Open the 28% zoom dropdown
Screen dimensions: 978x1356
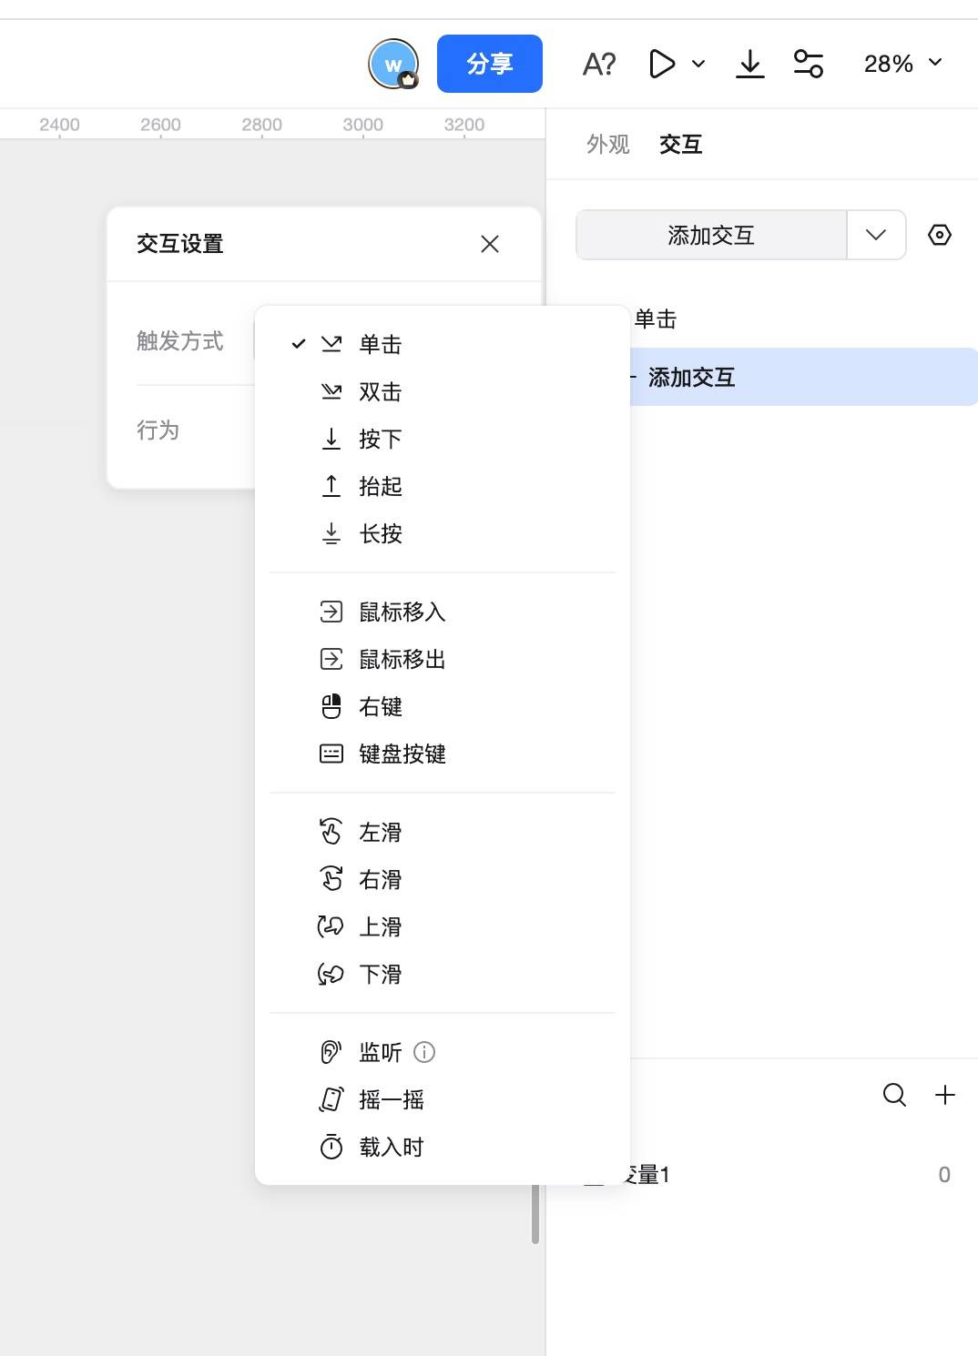pyautogui.click(x=903, y=64)
